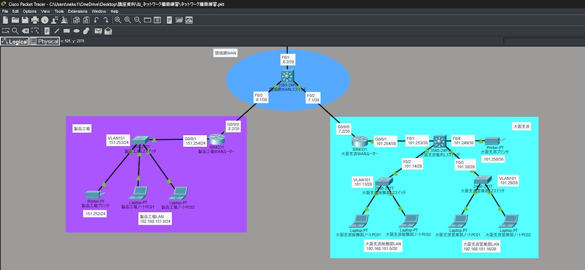Zoom out of the workspace
Viewport: 585px width, 270px height.
(138, 20)
